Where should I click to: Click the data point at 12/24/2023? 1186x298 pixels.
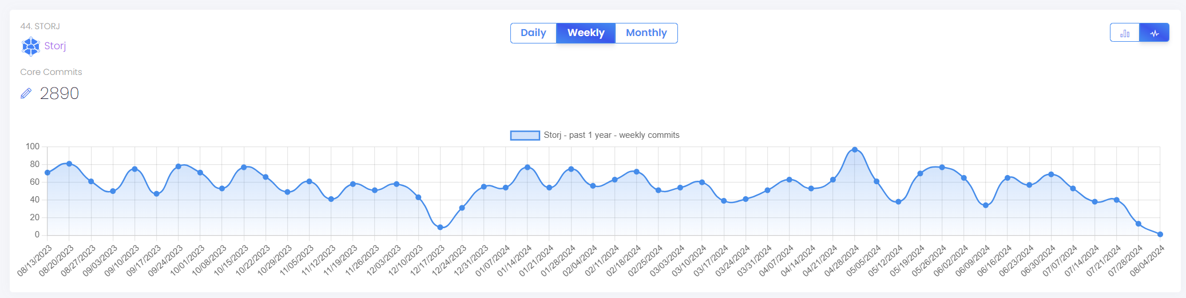(x=462, y=208)
